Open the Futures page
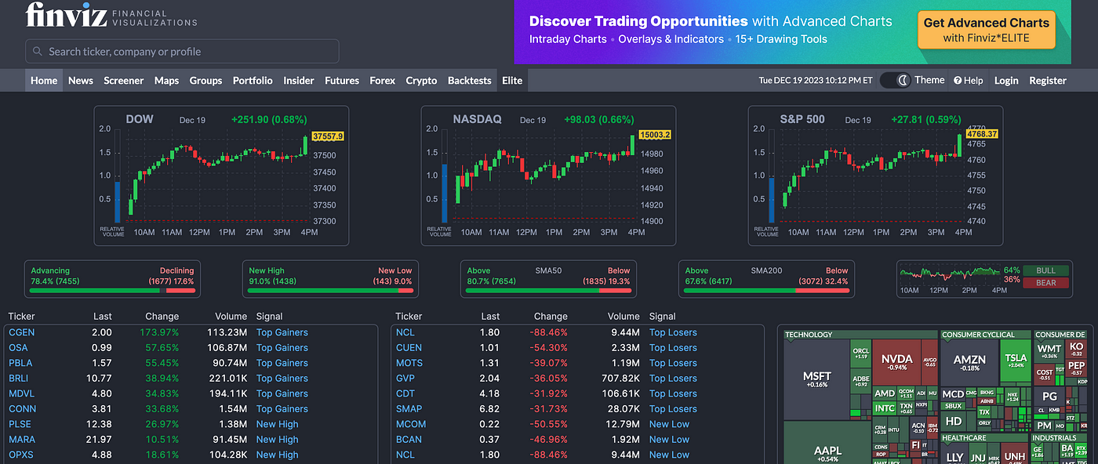 point(342,80)
